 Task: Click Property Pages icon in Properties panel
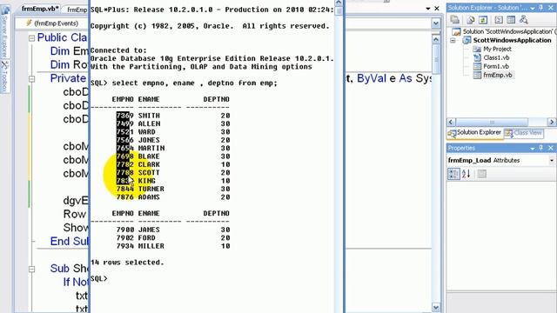pyautogui.click(x=481, y=174)
